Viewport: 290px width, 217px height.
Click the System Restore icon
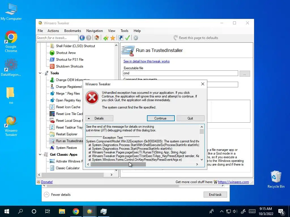(52, 147)
